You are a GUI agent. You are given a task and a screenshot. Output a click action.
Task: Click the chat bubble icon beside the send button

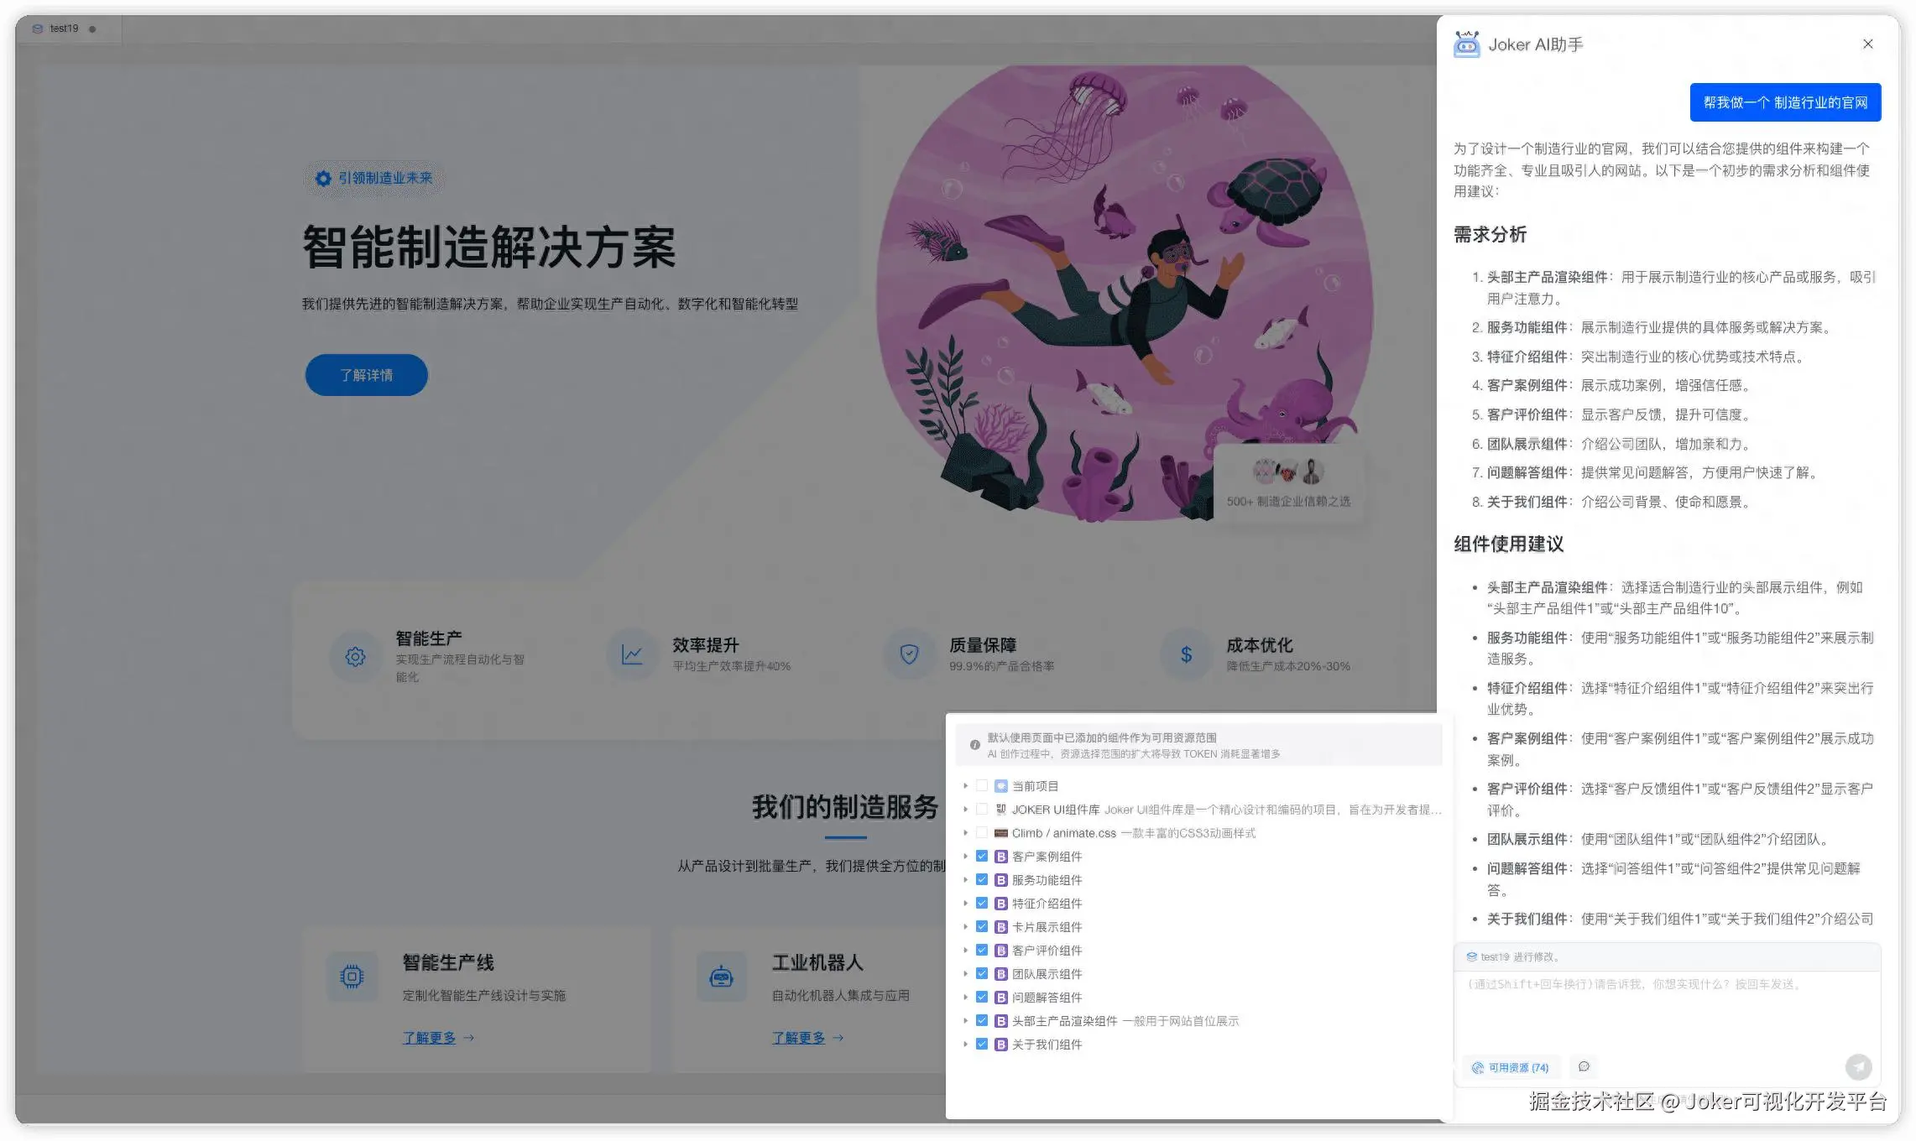1583,1066
